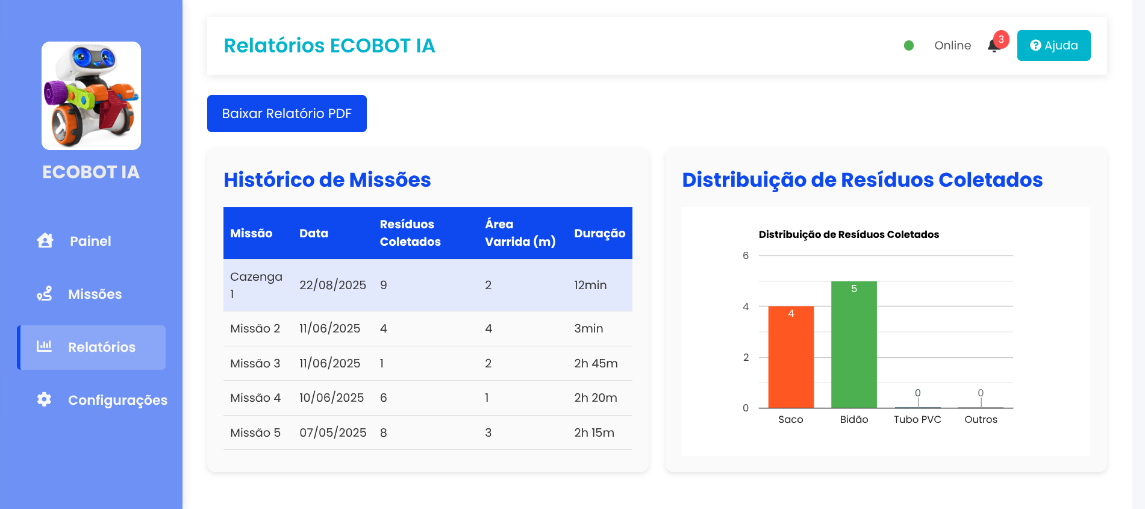Click the Missão 5 row name

(255, 432)
